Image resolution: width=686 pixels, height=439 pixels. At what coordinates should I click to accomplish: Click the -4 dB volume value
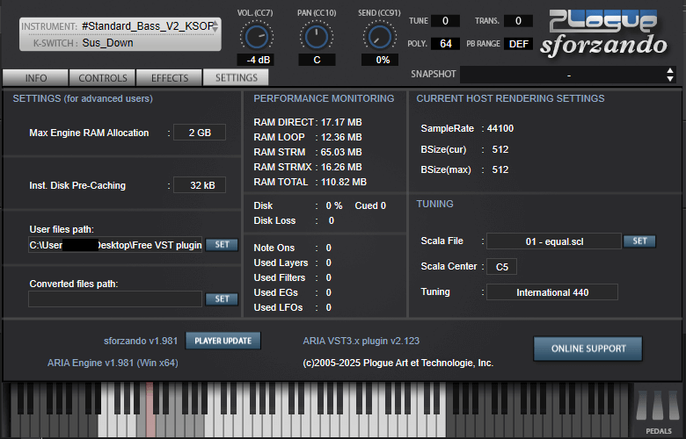(256, 60)
